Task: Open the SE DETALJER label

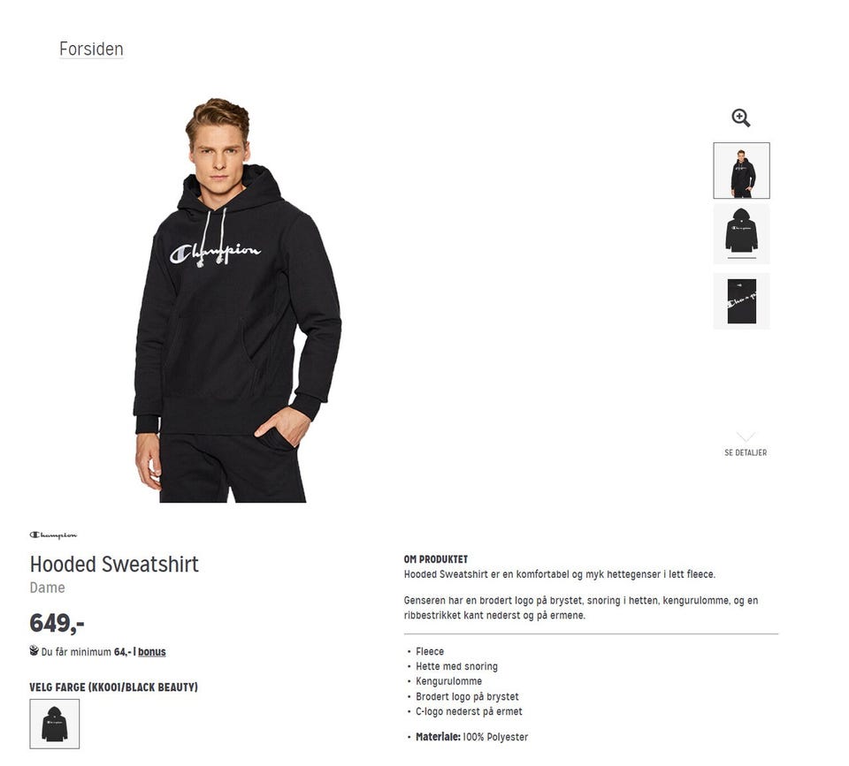Action: (x=746, y=452)
